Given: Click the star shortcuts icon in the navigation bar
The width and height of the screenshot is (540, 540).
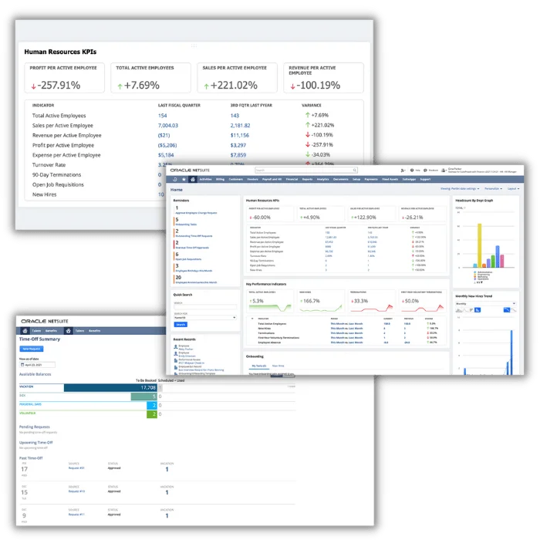Looking at the screenshot, I should point(184,179).
